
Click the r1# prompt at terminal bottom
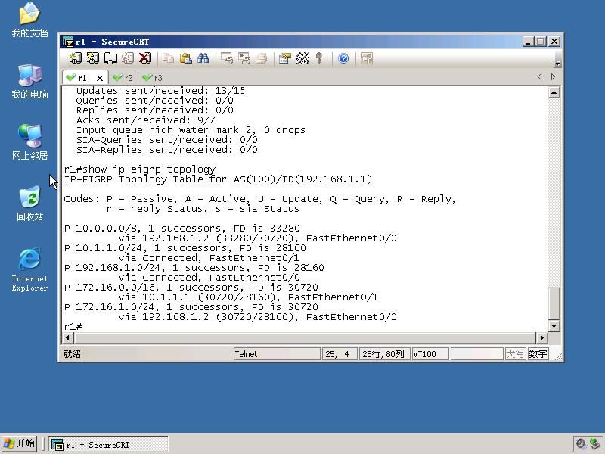73,327
